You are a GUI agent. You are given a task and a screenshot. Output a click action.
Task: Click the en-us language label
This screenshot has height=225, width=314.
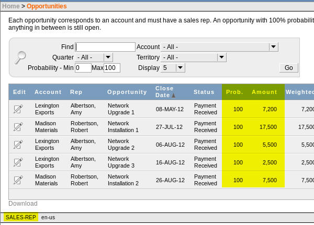(x=48, y=217)
